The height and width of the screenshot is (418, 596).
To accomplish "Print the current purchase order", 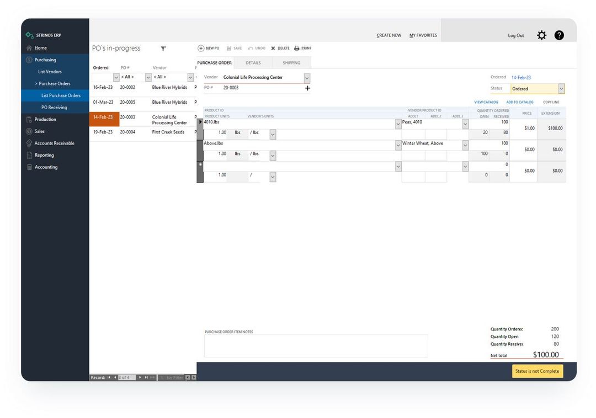I will click(x=302, y=48).
